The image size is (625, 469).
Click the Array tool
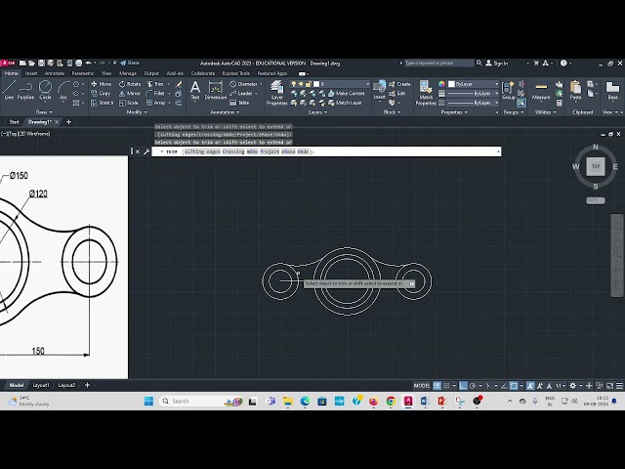tap(155, 103)
